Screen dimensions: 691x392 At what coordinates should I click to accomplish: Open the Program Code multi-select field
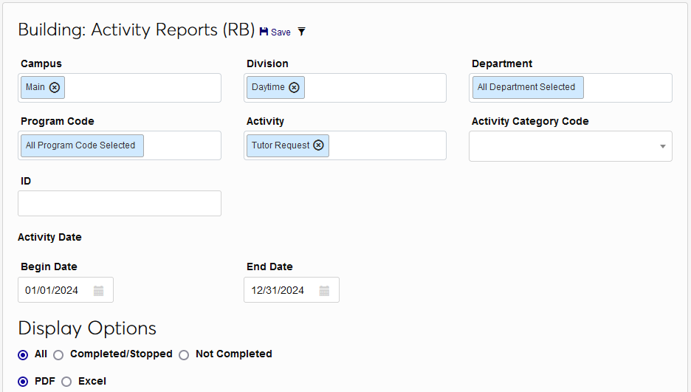click(120, 145)
